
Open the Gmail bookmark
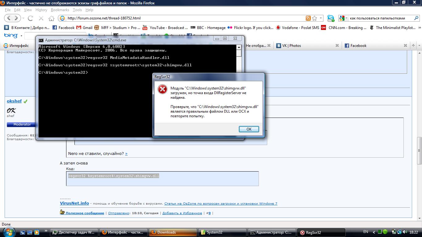click(84, 27)
